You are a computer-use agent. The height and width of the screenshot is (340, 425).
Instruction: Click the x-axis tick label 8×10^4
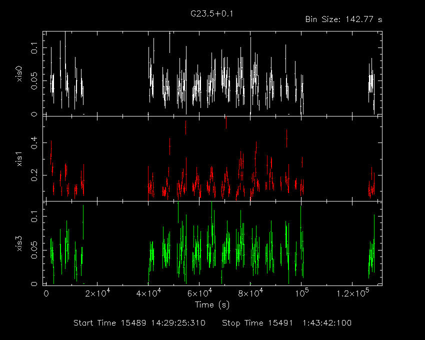pos(250,293)
